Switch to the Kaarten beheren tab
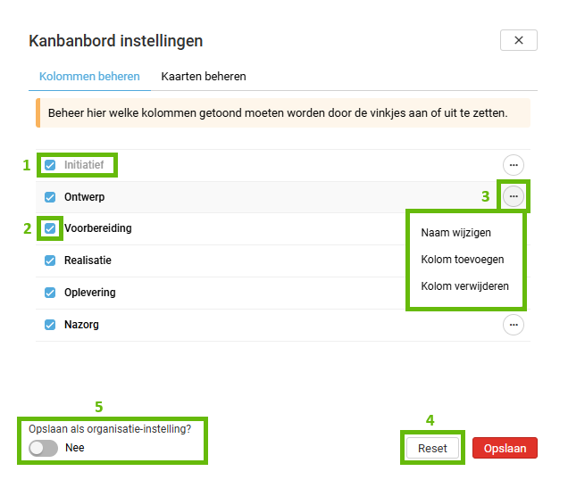The width and height of the screenshot is (568, 488). (x=204, y=77)
